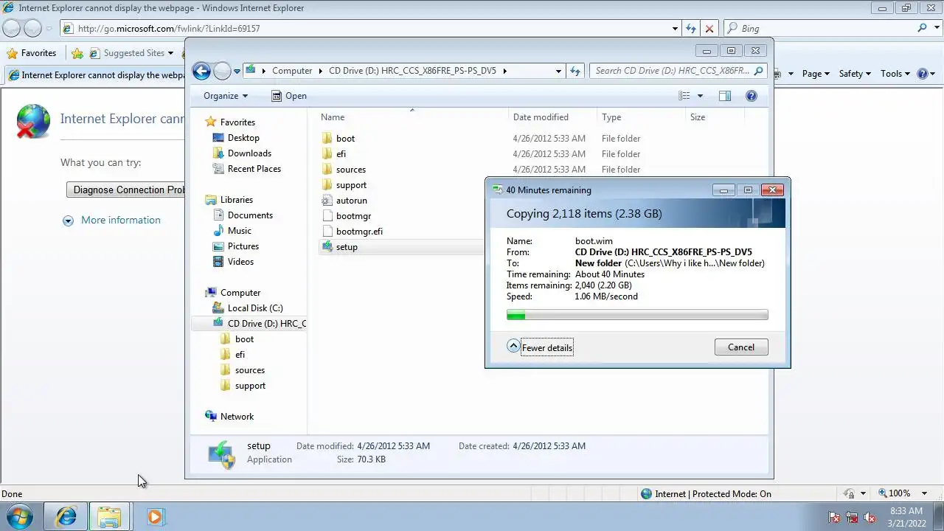944x531 pixels.
Task: Open the Windows Start orb
Action: 20,516
